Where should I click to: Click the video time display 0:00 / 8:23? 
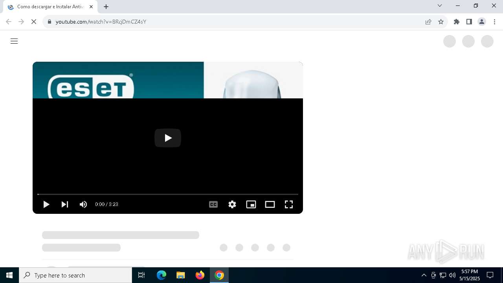[x=106, y=204]
